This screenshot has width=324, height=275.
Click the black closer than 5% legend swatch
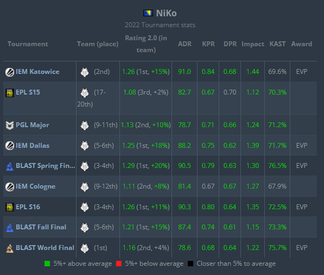pyautogui.click(x=190, y=264)
